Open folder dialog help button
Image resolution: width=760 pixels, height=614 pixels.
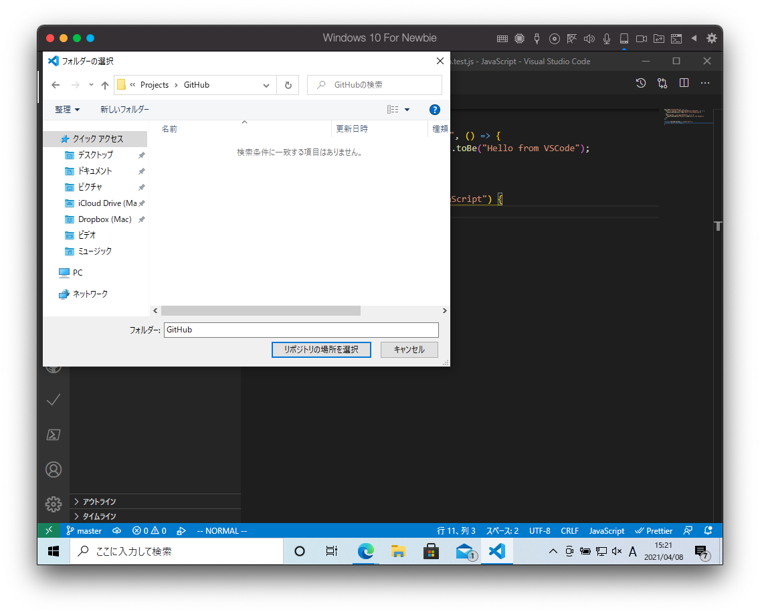click(x=435, y=110)
